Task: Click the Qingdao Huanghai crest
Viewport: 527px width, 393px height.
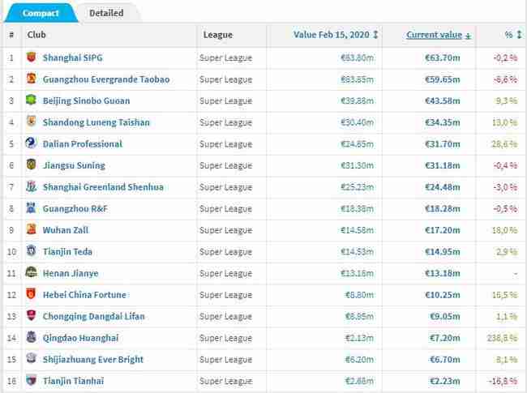Action: tap(31, 337)
